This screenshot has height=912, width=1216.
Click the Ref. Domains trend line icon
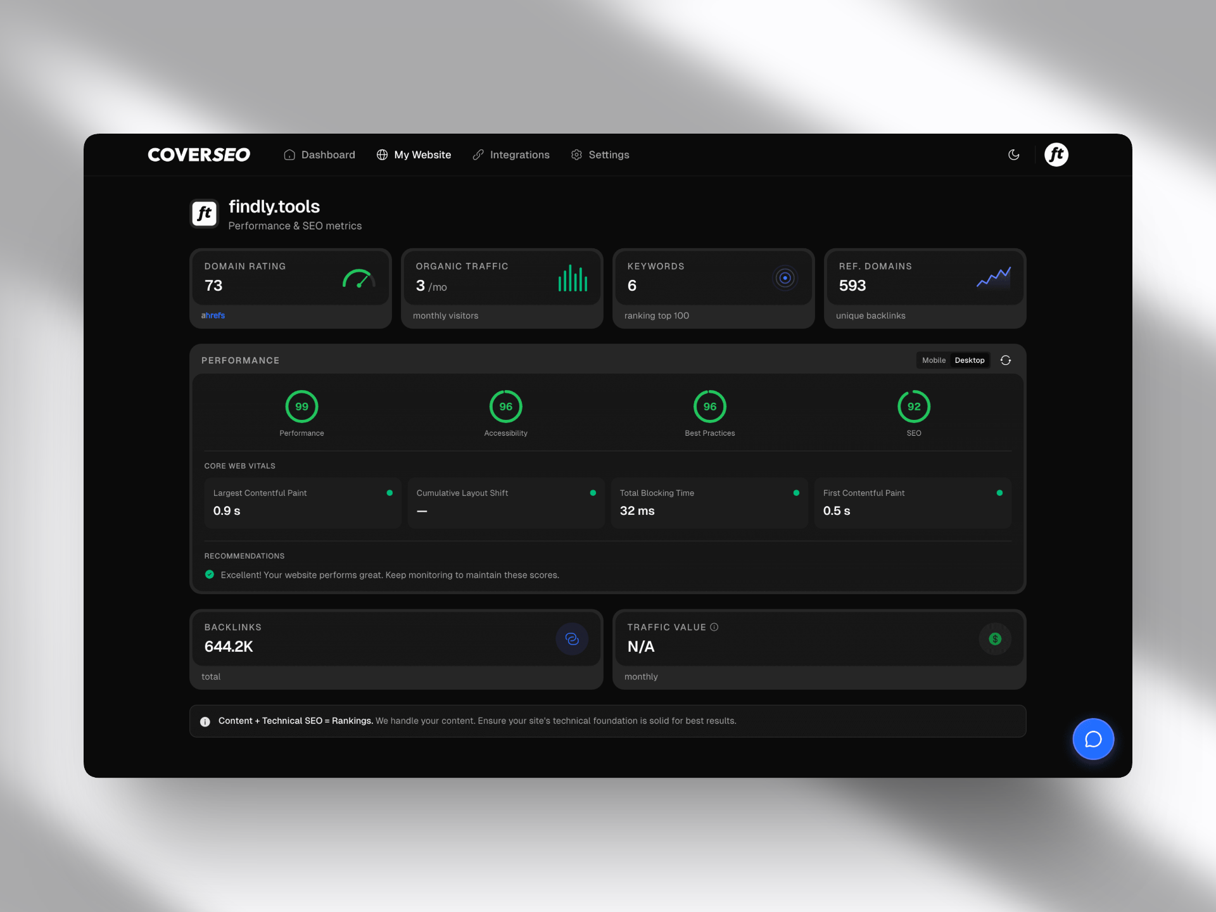993,277
